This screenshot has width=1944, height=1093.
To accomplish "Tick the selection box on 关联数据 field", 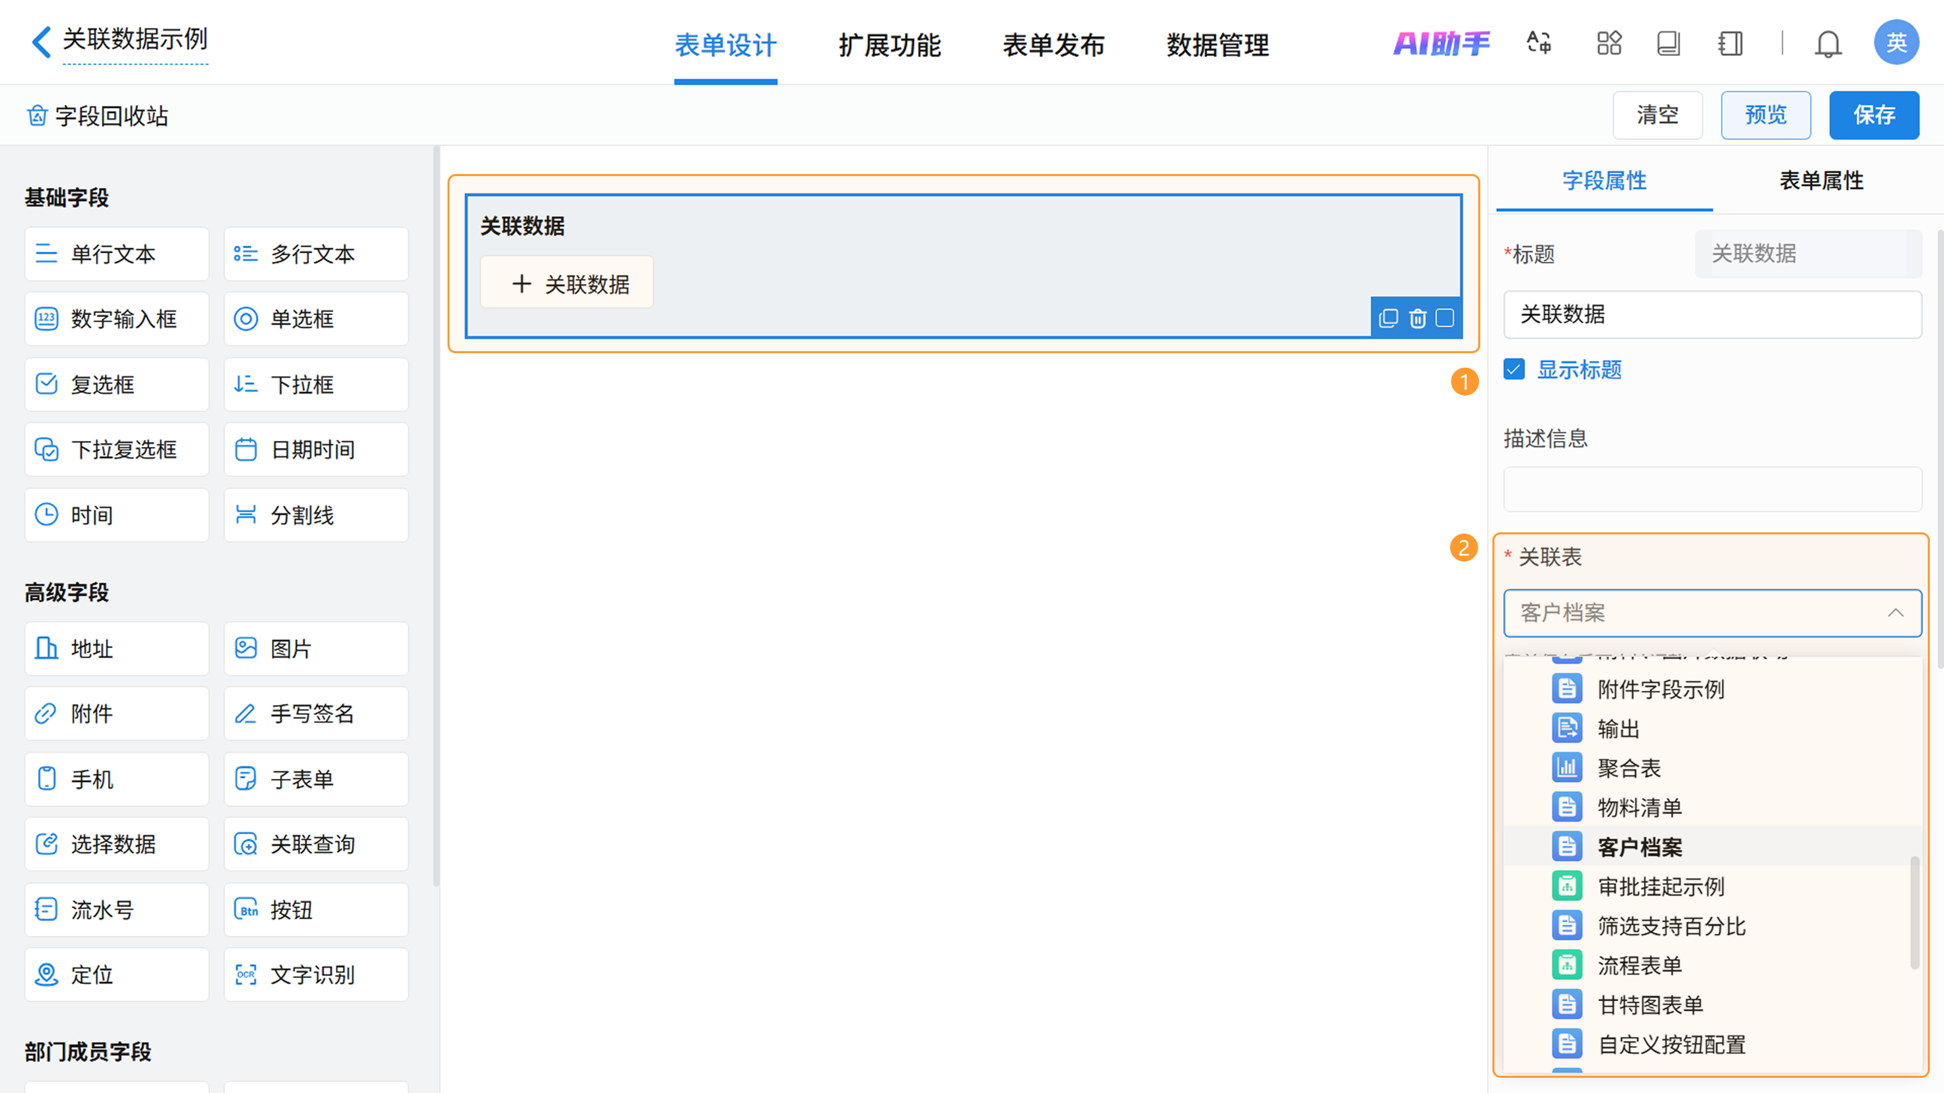I will click(1444, 318).
